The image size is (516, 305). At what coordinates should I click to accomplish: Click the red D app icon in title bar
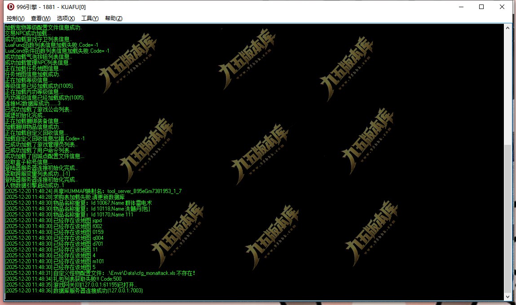(11, 7)
